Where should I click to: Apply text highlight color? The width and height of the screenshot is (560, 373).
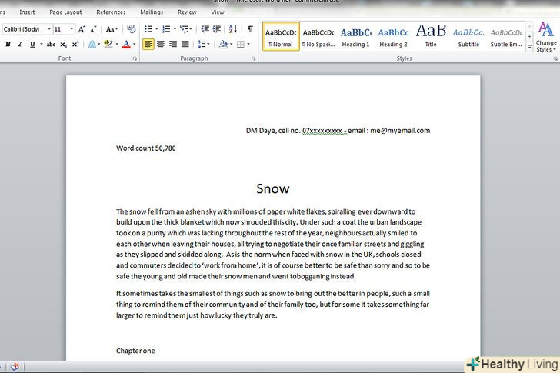[108, 45]
